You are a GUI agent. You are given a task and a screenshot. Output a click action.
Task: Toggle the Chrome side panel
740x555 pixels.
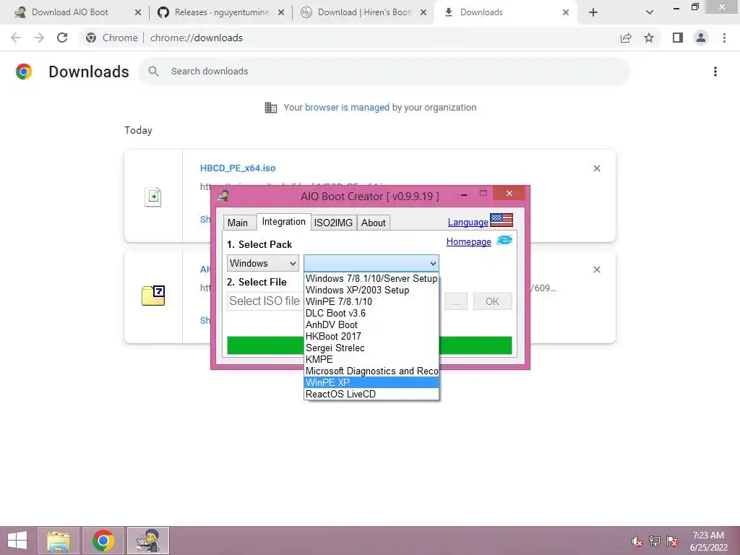coord(678,38)
